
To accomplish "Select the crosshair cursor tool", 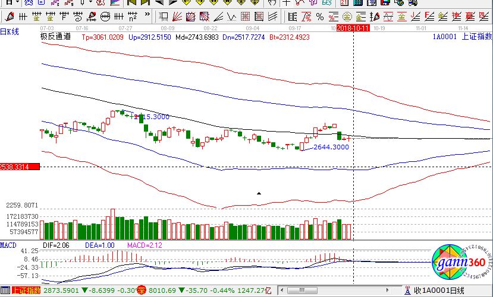I will point(286,4).
